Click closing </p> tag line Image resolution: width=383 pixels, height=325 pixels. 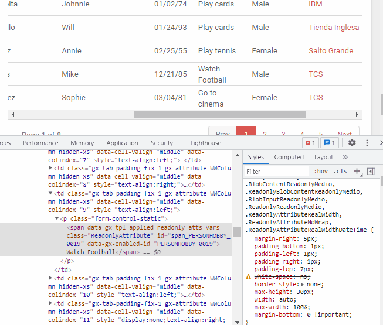[67, 261]
